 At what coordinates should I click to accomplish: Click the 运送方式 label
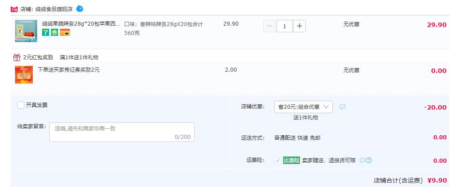coord(253,138)
